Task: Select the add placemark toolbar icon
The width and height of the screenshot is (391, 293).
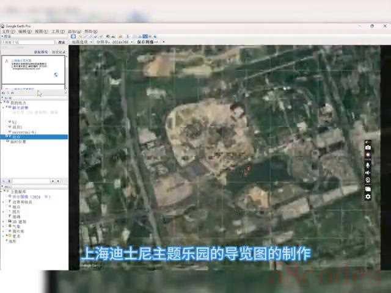Action: (x=80, y=37)
